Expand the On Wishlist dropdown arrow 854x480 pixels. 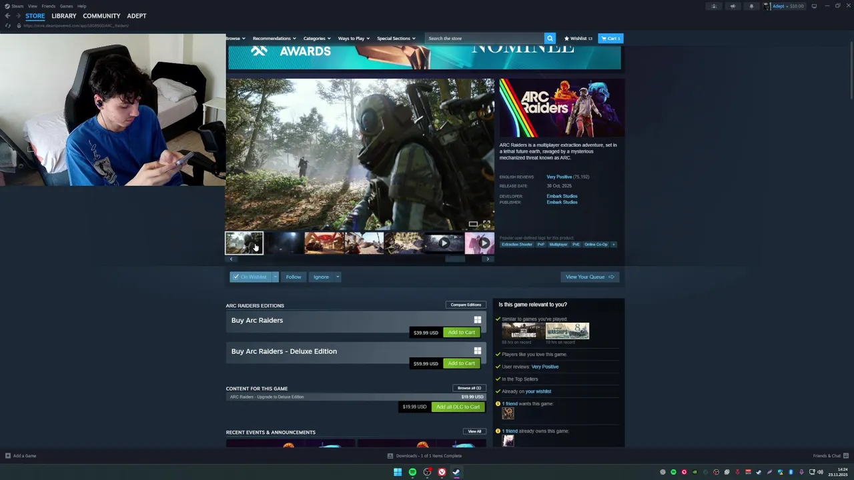point(275,277)
